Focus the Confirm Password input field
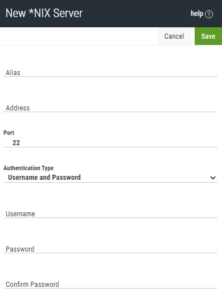Viewport: 222px width, 296px height. click(110, 284)
